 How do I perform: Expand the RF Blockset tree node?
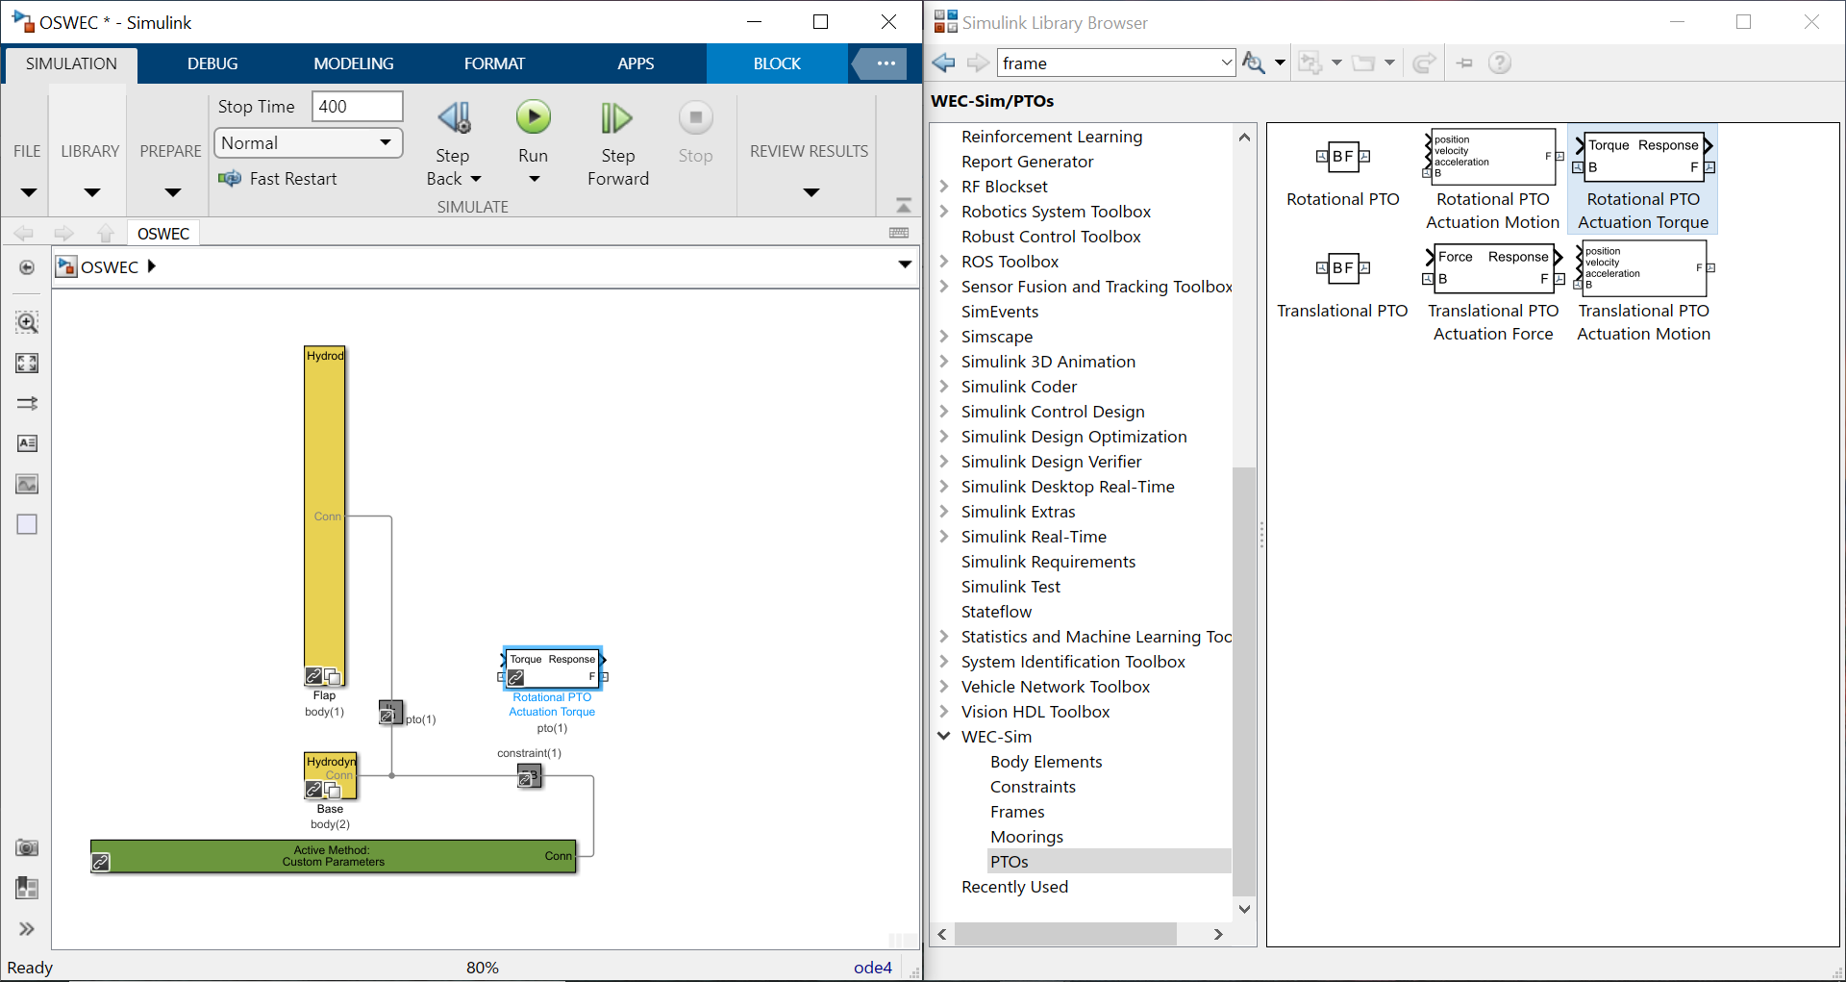(x=944, y=187)
